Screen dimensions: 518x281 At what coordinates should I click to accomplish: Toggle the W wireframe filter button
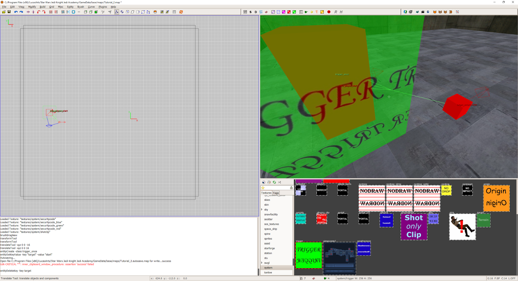(245, 12)
